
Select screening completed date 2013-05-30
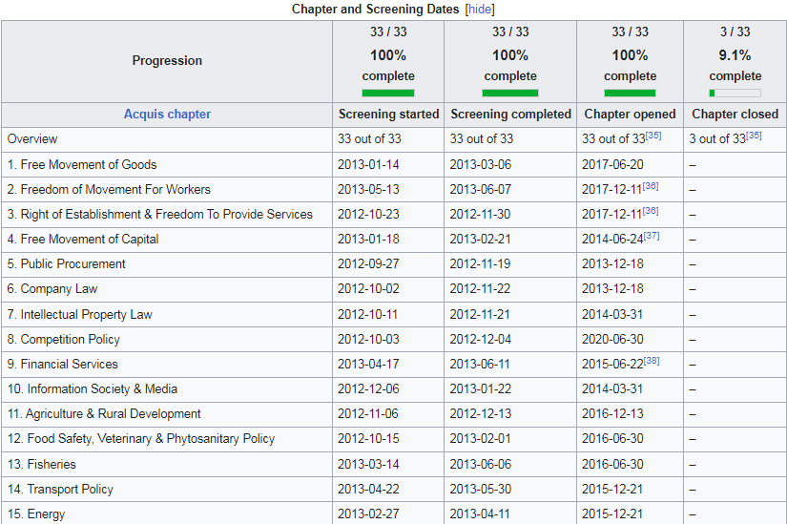[481, 490]
